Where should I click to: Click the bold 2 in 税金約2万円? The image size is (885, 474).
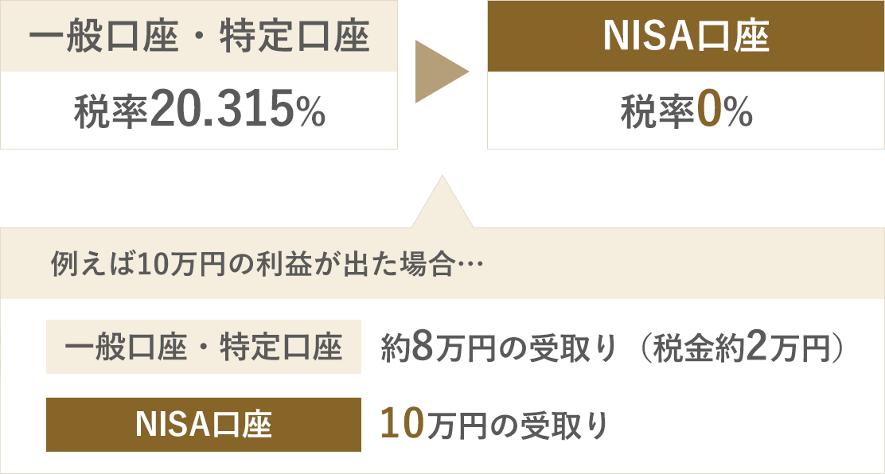758,348
